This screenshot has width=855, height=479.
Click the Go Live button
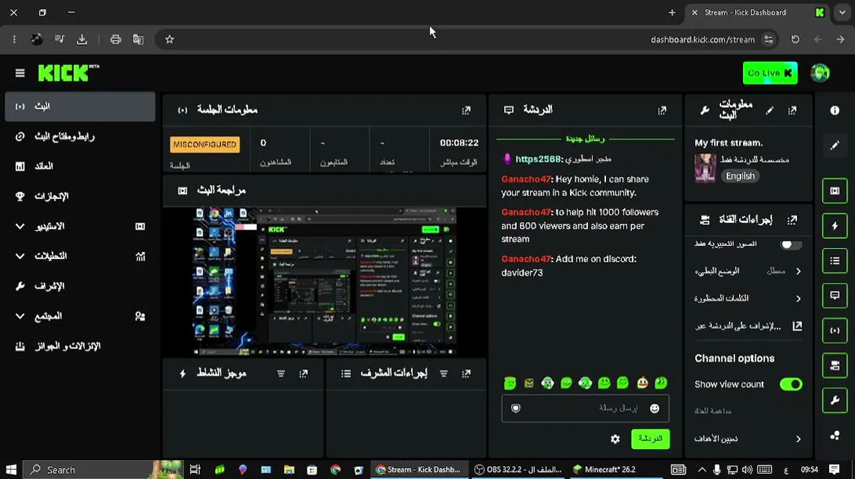[770, 73]
